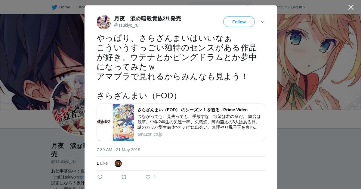The height and width of the screenshot is (189, 361).
Task: Expand the tweet options chevron menu
Action: (x=263, y=22)
